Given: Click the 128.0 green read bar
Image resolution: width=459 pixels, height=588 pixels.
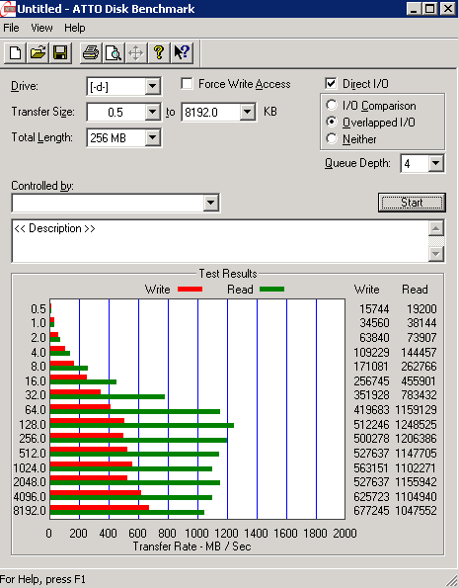Looking at the screenshot, I should (x=142, y=426).
